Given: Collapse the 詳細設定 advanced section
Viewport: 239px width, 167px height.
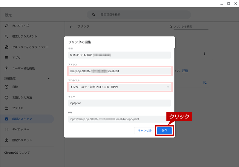Looking at the screenshot, I should point(49,79).
